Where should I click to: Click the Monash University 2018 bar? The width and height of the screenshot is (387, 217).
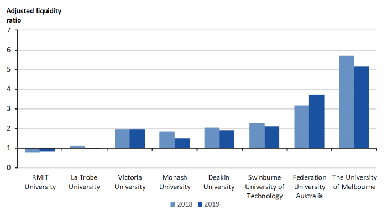coord(167,139)
